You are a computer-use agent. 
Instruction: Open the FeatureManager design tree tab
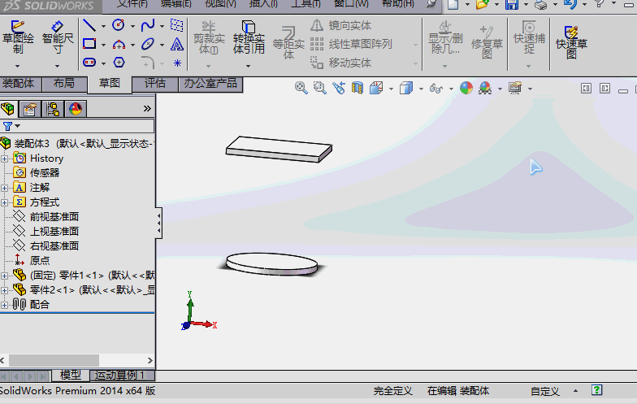point(8,109)
